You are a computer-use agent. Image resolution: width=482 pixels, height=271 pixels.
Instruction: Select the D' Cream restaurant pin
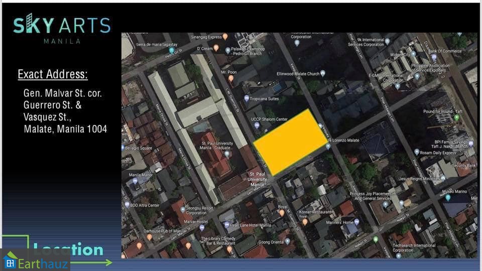[216, 48]
